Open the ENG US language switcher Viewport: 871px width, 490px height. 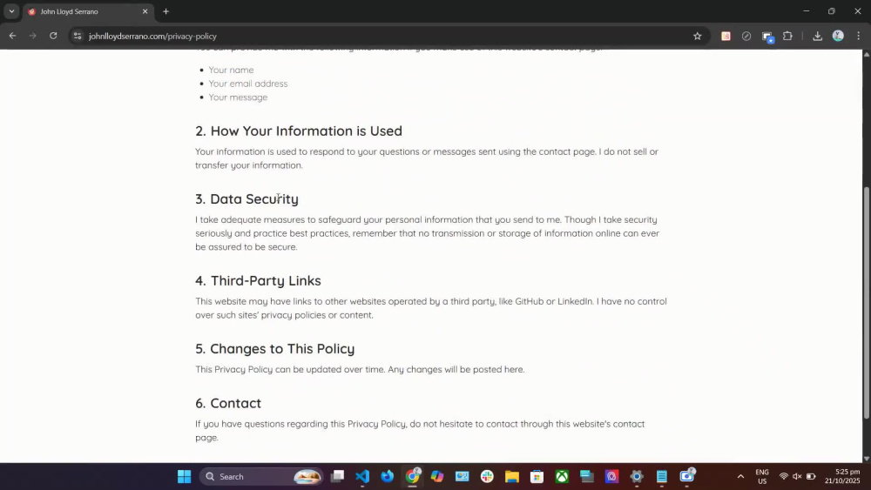pyautogui.click(x=762, y=476)
